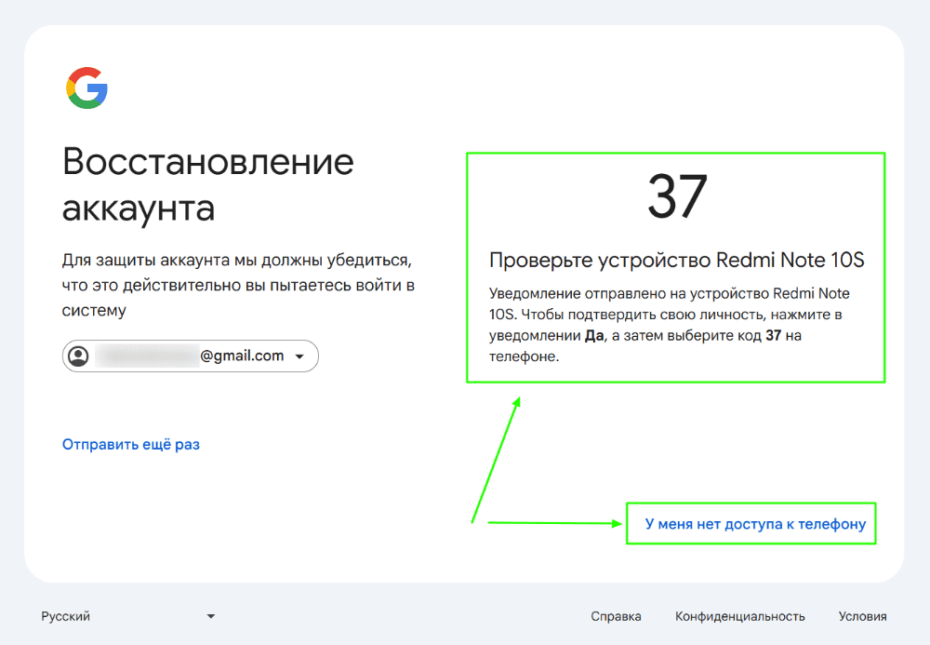Click the text Для защиты аккаунта

pyautogui.click(x=238, y=286)
